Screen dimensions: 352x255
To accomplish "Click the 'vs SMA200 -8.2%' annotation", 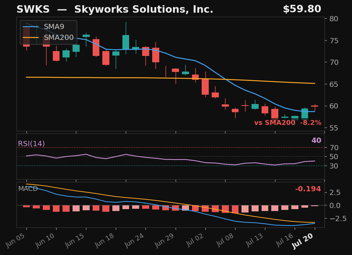I will pyautogui.click(x=288, y=123).
